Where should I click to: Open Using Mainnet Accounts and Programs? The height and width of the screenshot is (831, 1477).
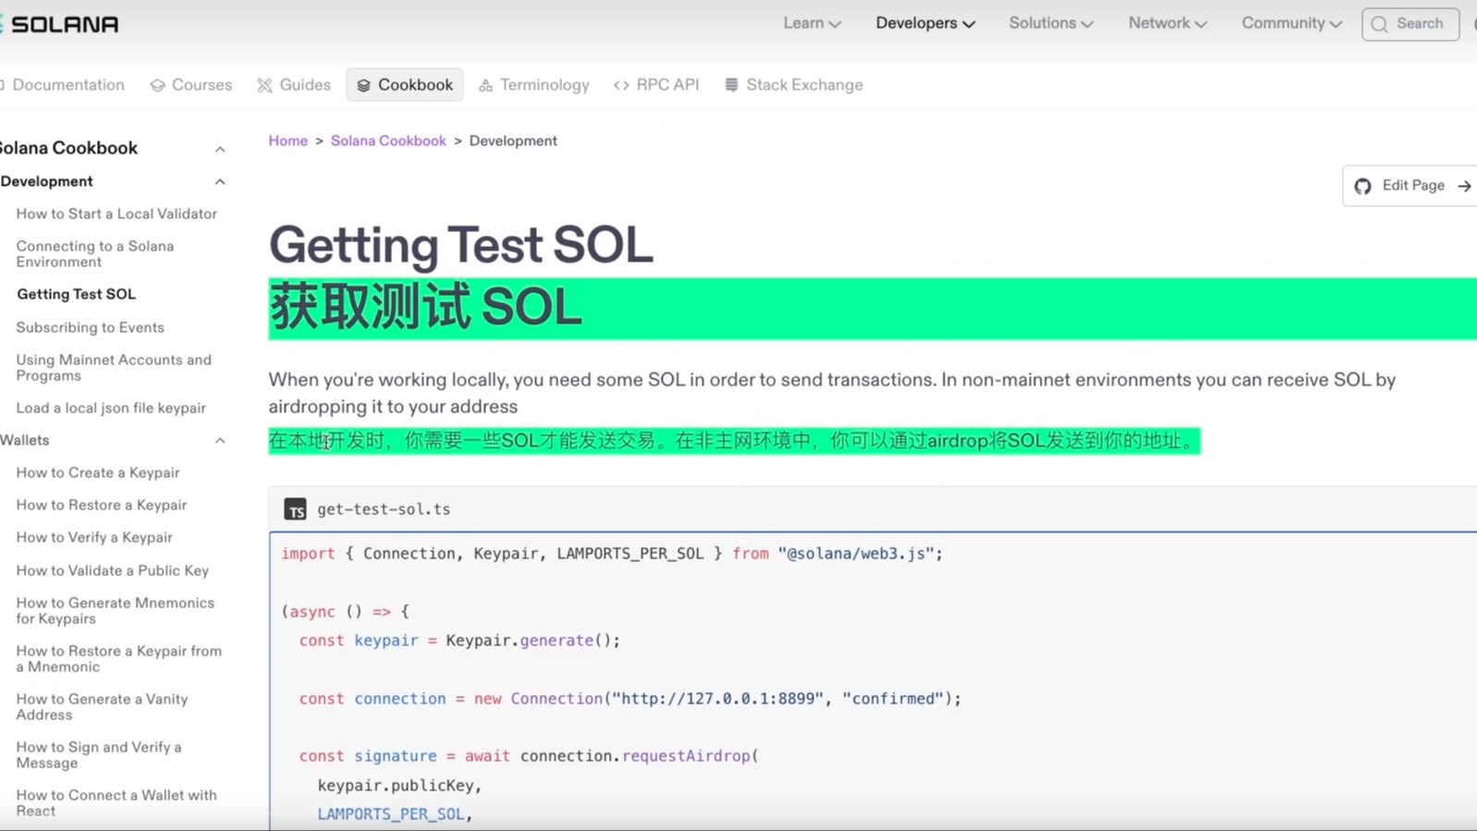114,368
